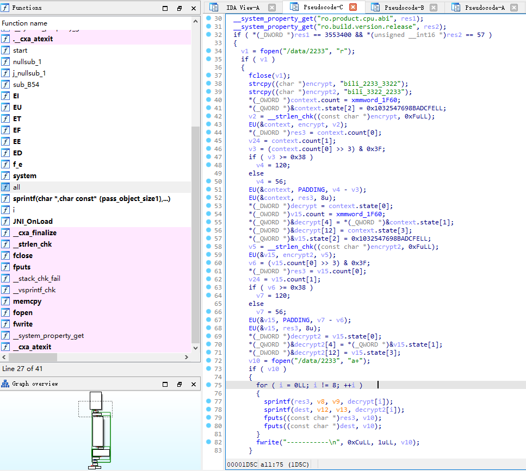Image resolution: width=526 pixels, height=471 pixels.
Task: Click the function icon beside start
Action: pyautogui.click(x=5, y=51)
